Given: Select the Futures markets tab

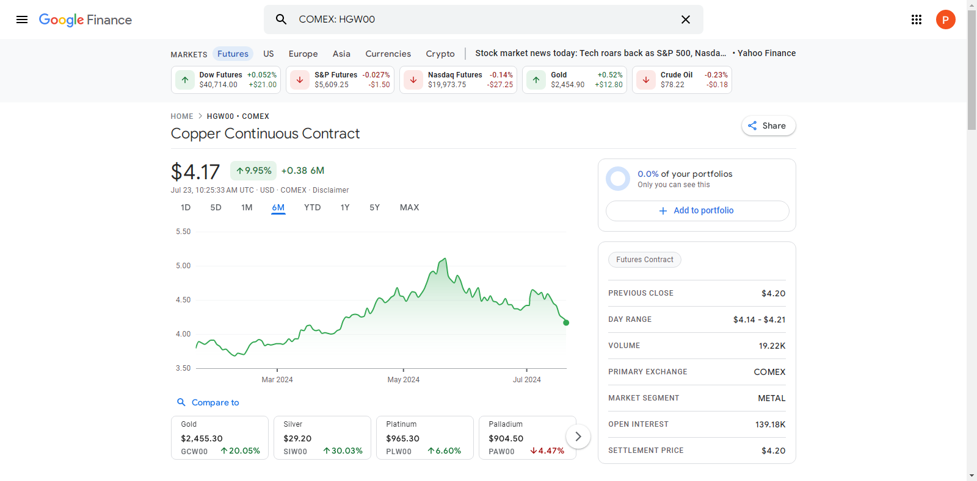Looking at the screenshot, I should coord(233,54).
